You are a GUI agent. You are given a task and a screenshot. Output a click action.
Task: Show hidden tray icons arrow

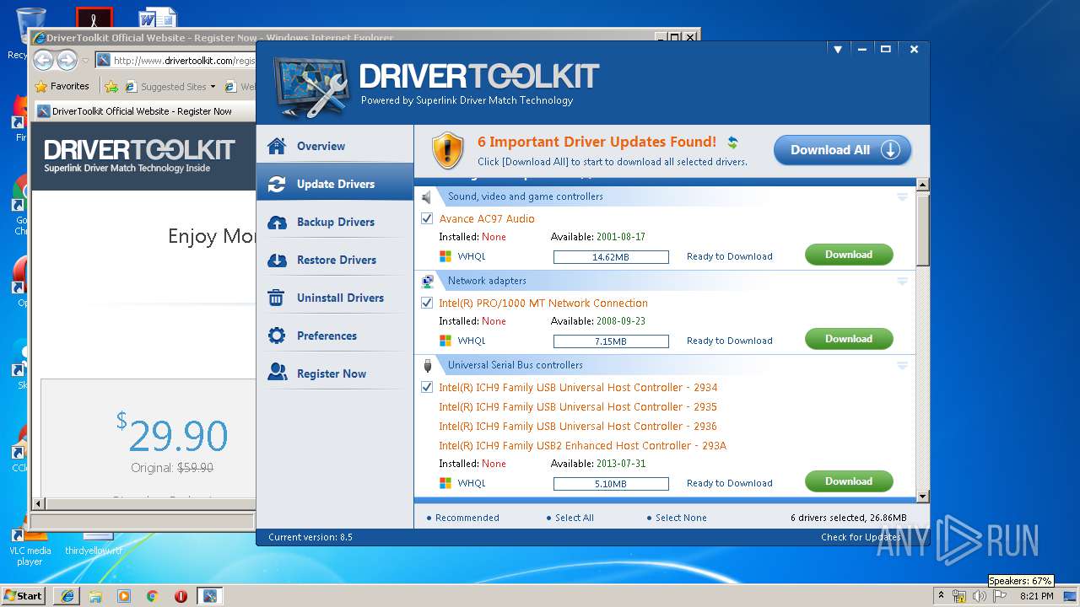click(x=942, y=595)
